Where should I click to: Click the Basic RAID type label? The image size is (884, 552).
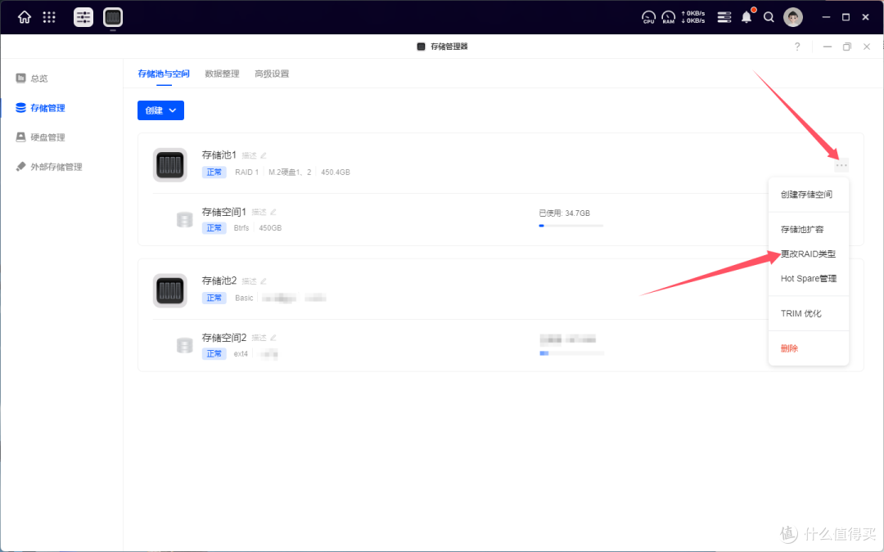point(244,298)
